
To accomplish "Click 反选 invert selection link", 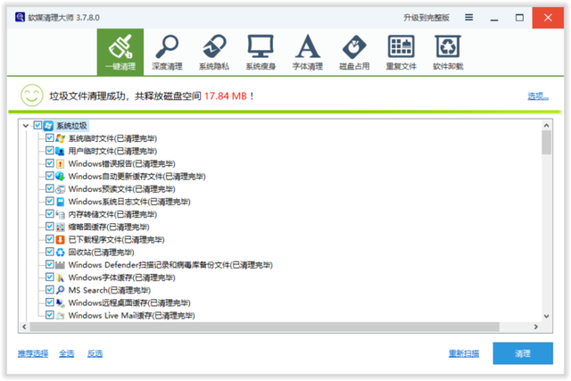I will coord(95,353).
